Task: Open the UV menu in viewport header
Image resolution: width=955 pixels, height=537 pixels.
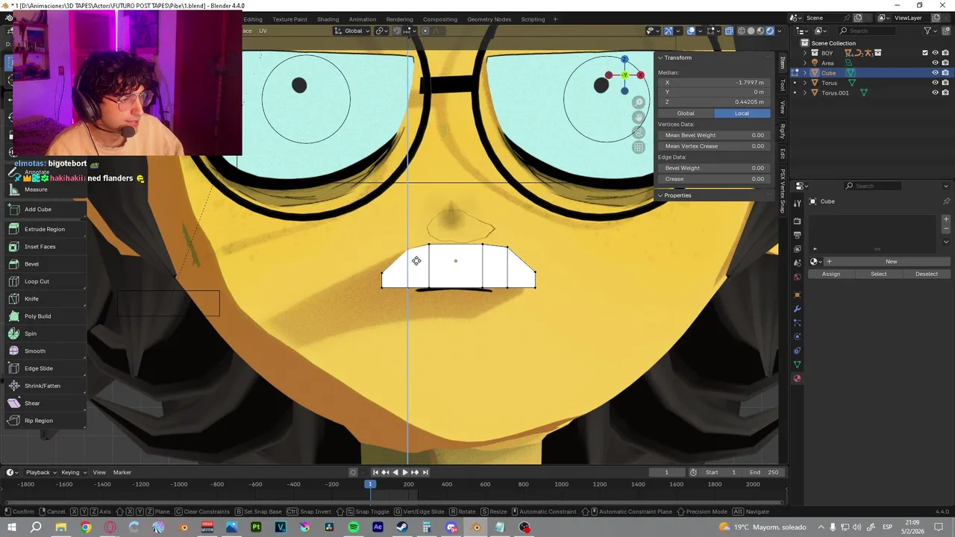Action: 263,31
